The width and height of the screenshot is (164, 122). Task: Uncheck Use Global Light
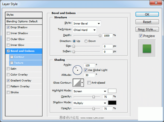click(x=86, y=70)
